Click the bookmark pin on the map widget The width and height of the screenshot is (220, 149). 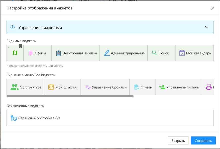click(x=21, y=46)
